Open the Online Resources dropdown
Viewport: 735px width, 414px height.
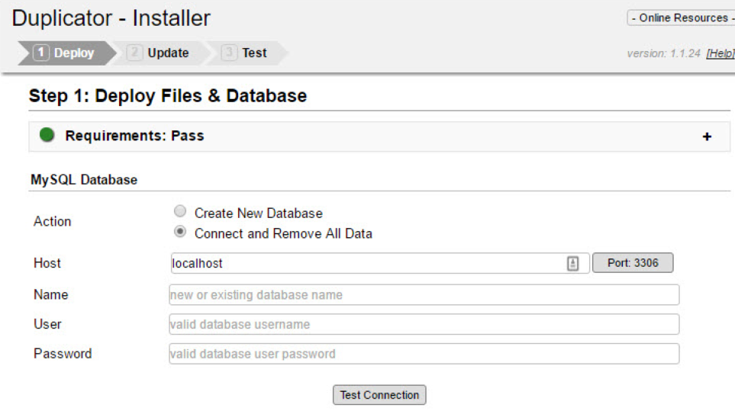[681, 18]
